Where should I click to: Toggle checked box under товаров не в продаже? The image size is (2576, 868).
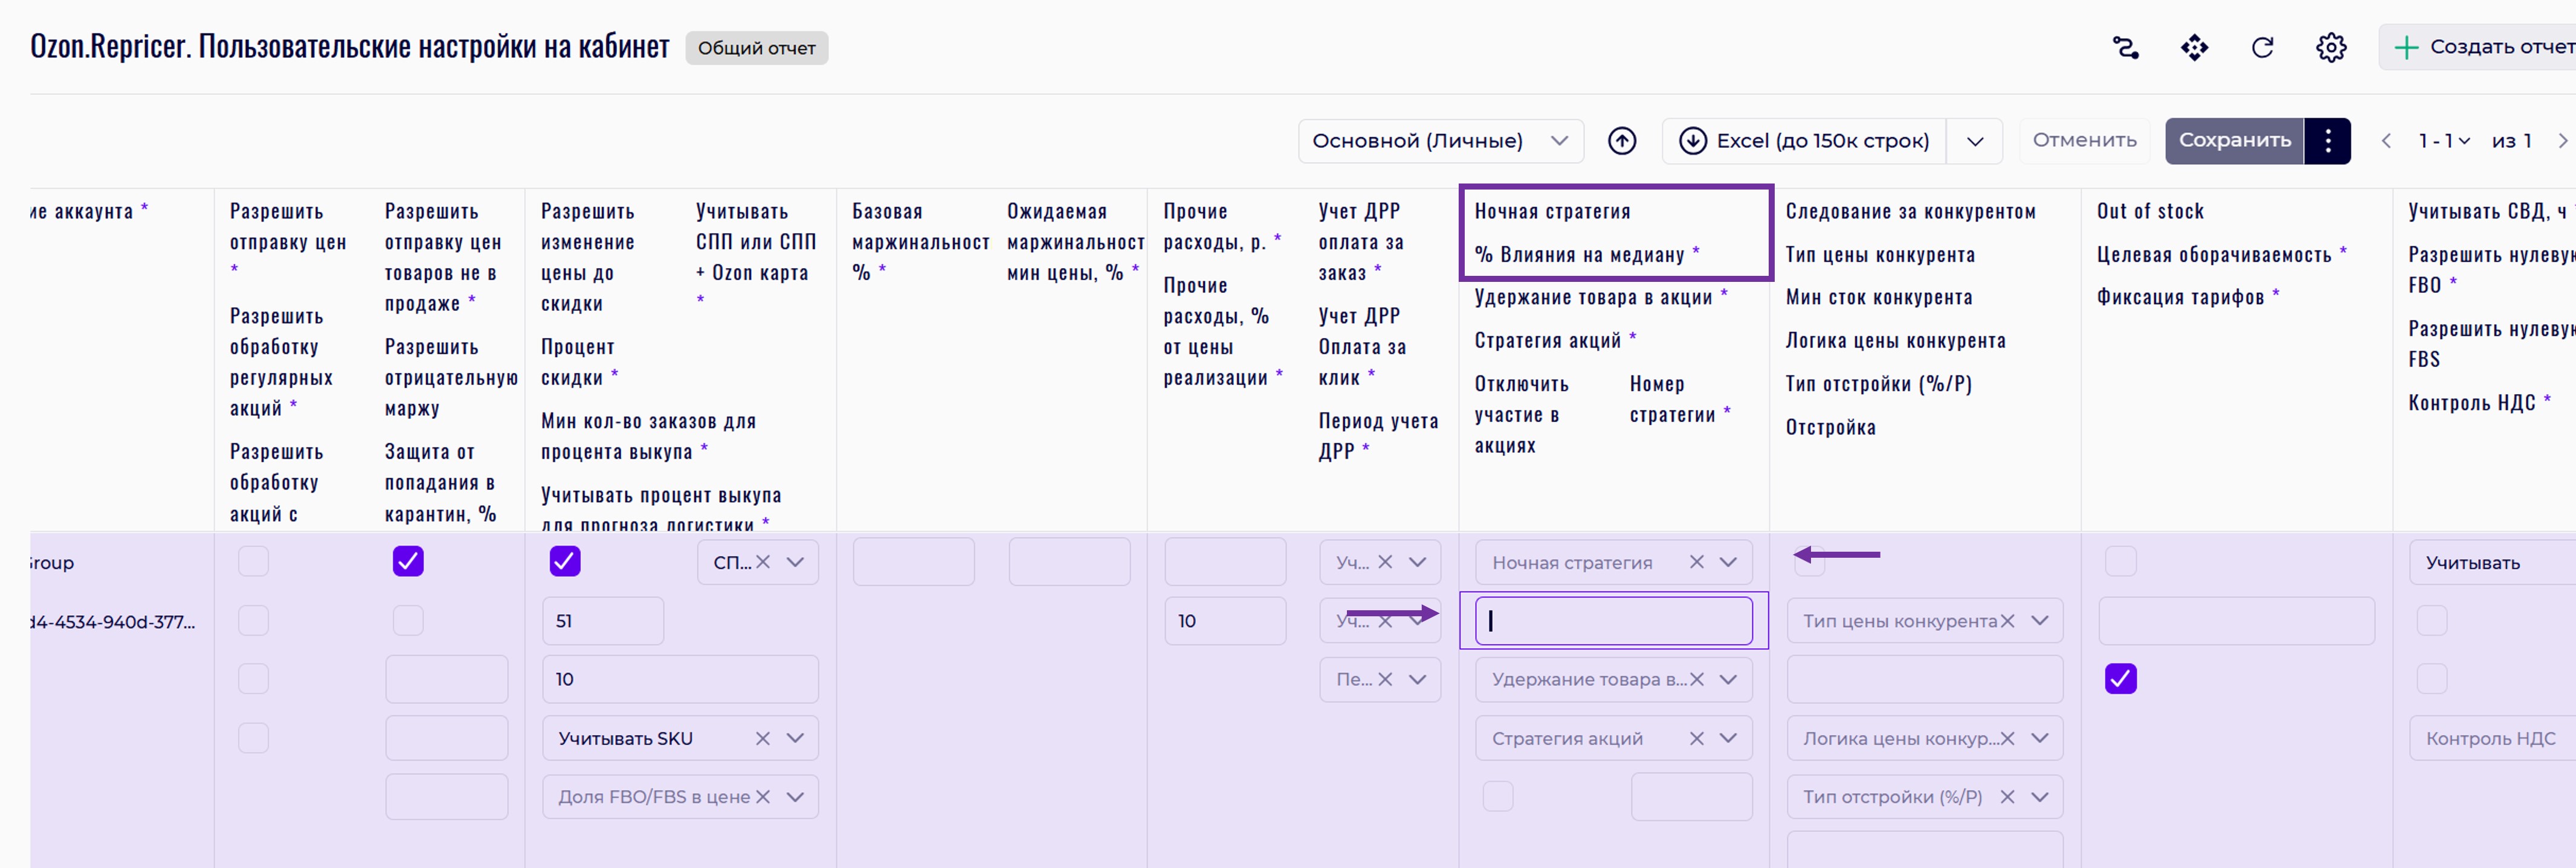[x=408, y=561]
